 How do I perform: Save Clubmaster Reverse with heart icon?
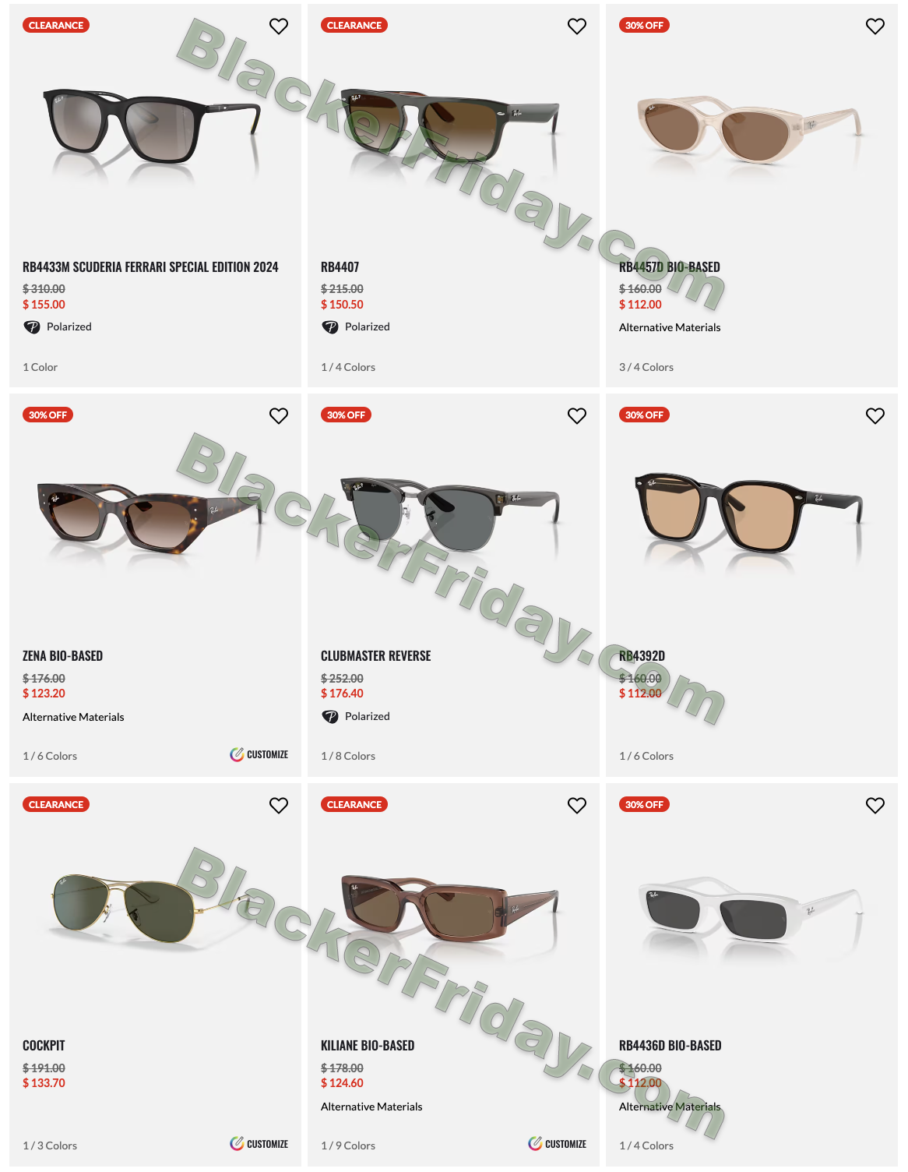pos(577,415)
